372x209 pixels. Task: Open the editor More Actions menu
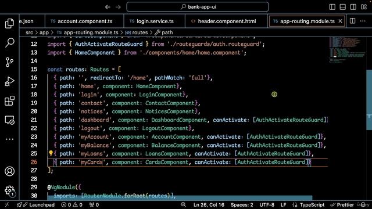pos(363,21)
